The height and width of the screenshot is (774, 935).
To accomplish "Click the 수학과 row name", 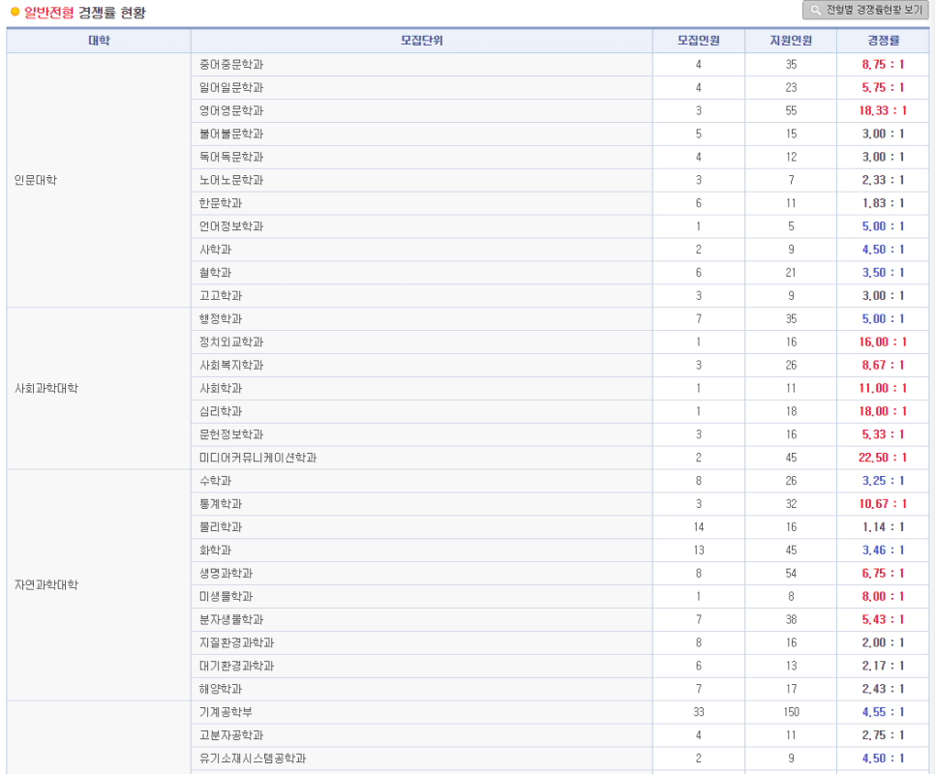I will pyautogui.click(x=215, y=481).
